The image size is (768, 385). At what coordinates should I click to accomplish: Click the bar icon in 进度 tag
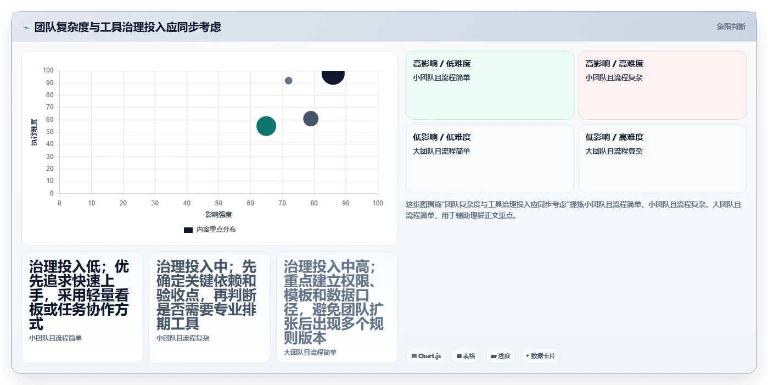(494, 356)
